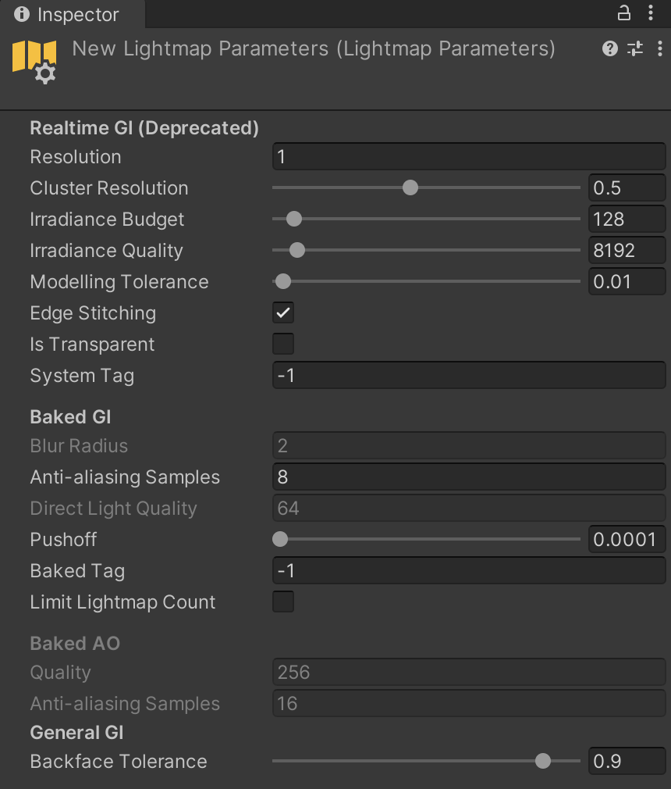Image resolution: width=671 pixels, height=789 pixels.
Task: Click the Pushoff value field
Action: [x=627, y=540]
